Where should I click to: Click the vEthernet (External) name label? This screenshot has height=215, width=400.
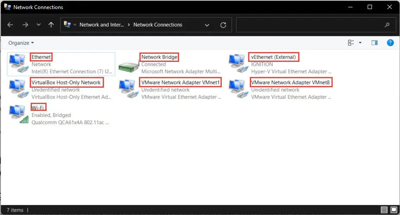(274, 57)
